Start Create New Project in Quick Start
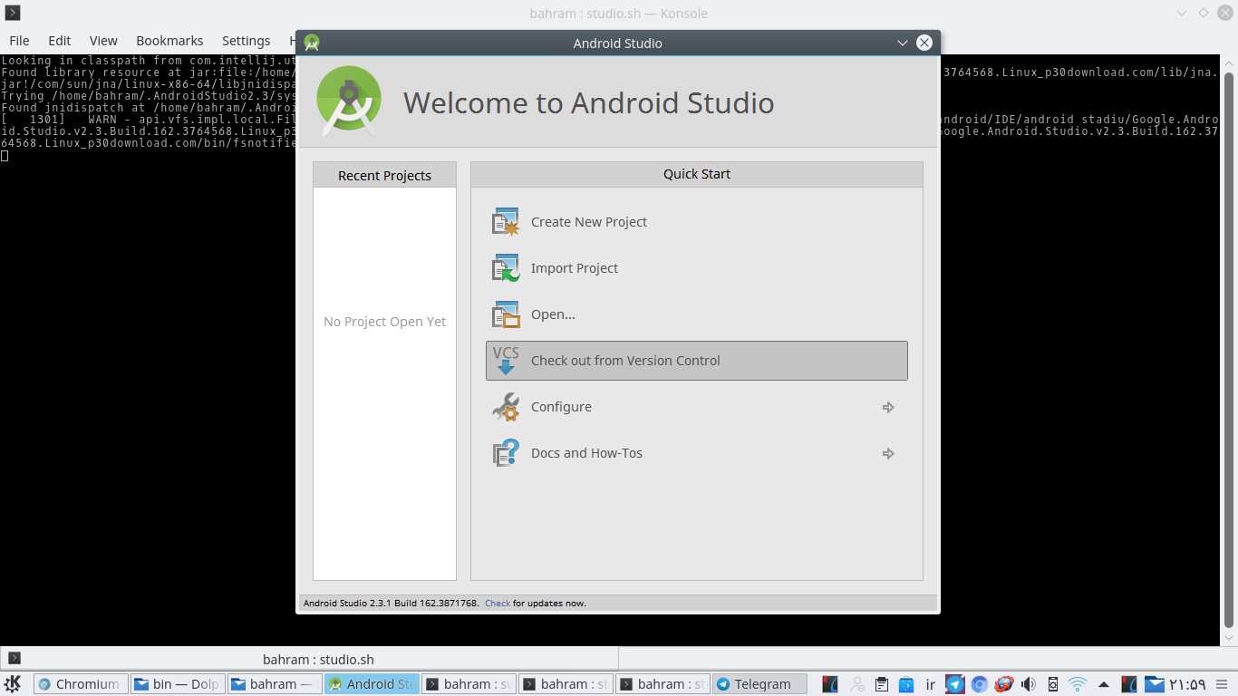The height and width of the screenshot is (696, 1238). click(x=696, y=222)
